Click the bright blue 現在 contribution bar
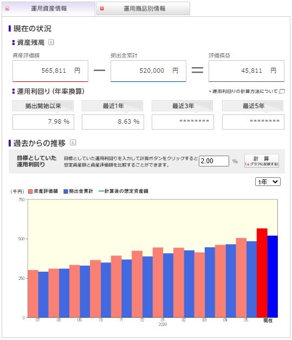292x340 pixels. click(x=272, y=277)
